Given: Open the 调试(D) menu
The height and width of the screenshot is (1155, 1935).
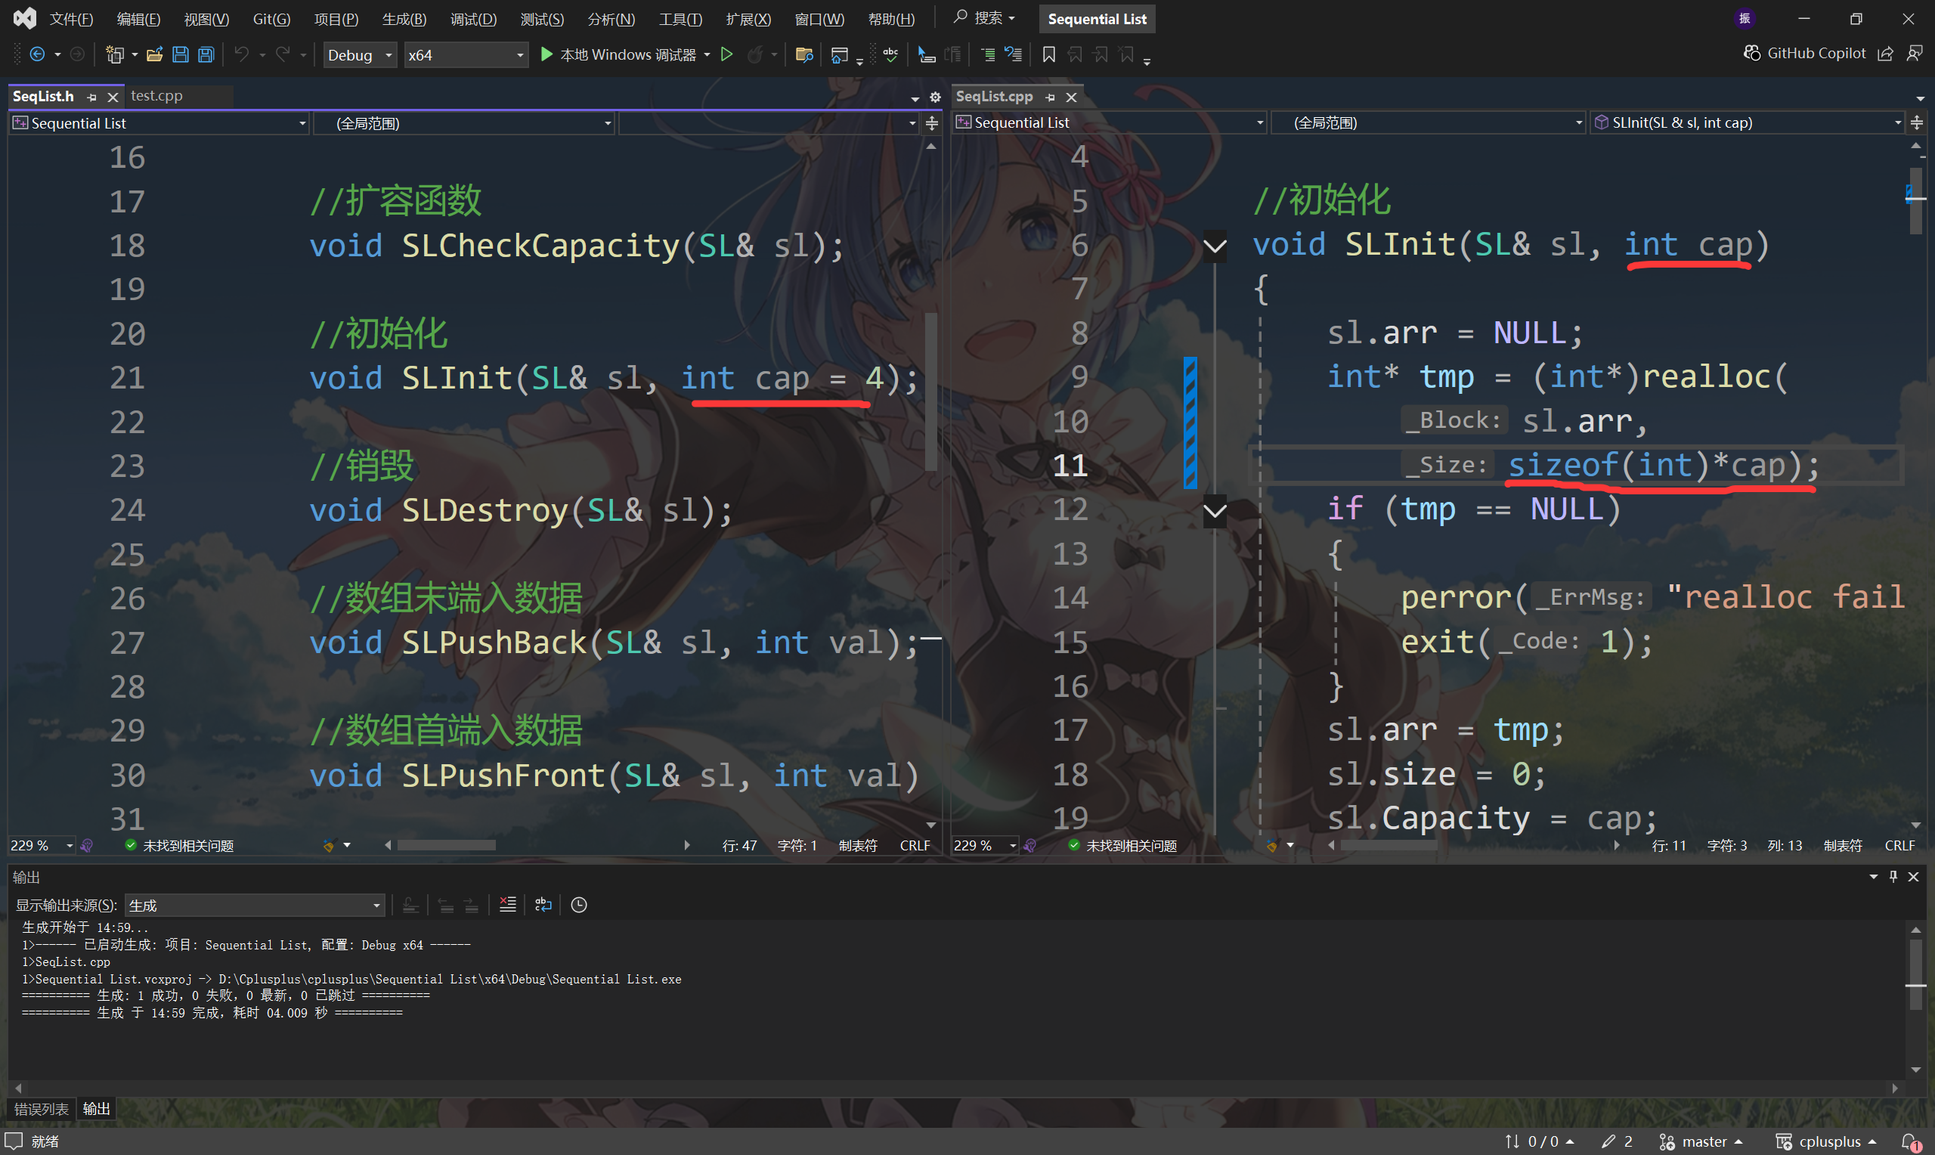Looking at the screenshot, I should pyautogui.click(x=473, y=19).
